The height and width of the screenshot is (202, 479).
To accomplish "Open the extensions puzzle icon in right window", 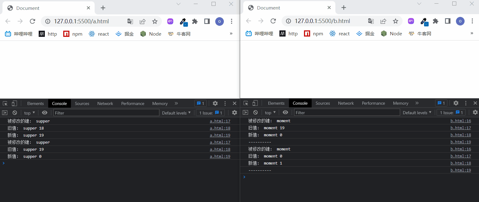I will [435, 21].
